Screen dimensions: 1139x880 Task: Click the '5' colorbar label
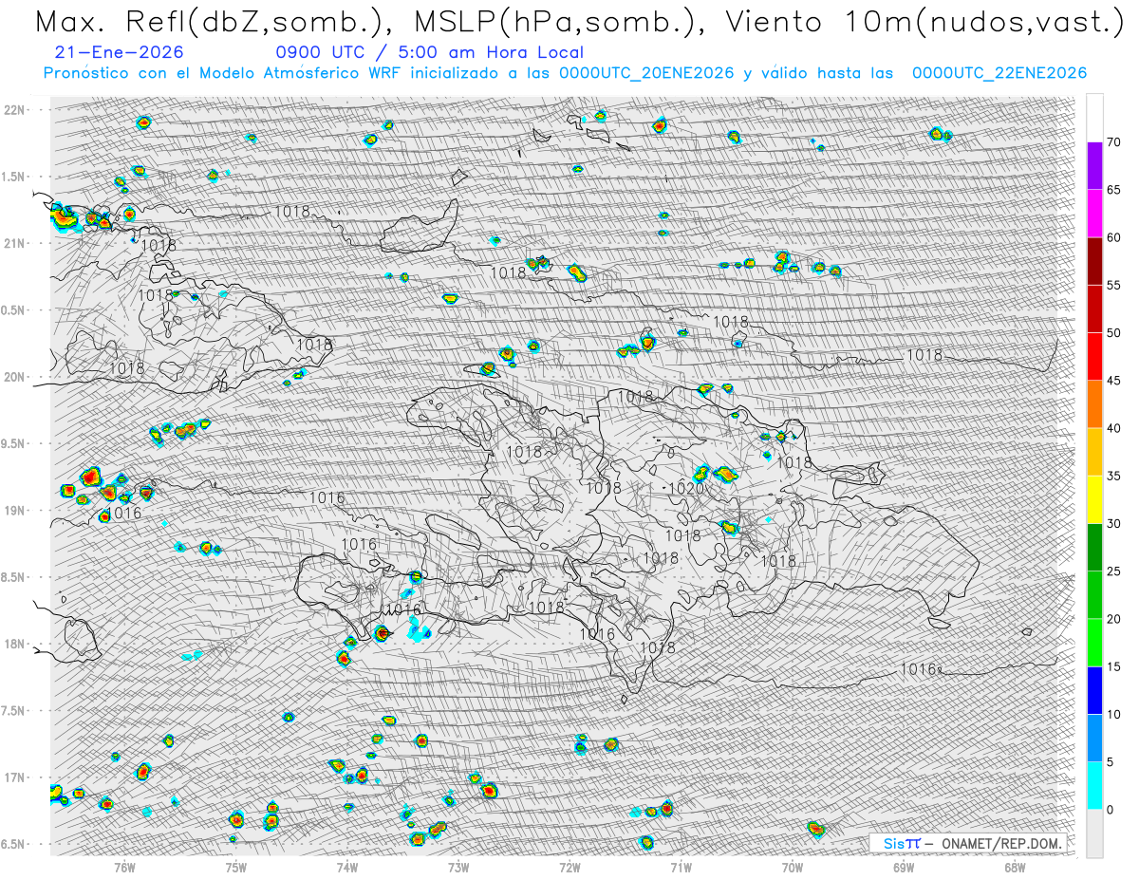pyautogui.click(x=1110, y=761)
